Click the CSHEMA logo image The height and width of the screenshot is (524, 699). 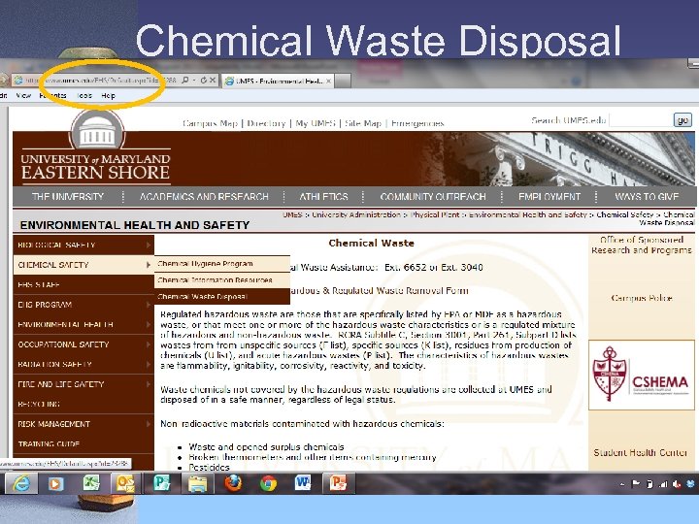(x=641, y=375)
